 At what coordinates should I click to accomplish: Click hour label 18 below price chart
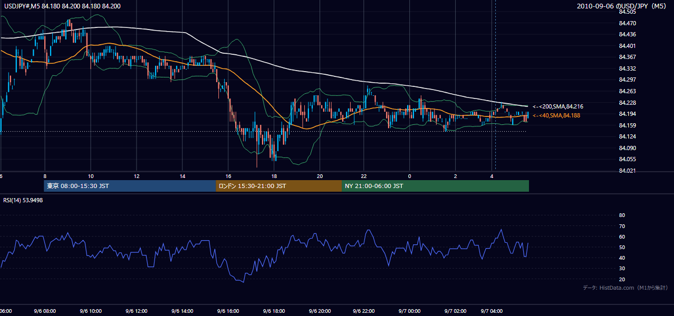pos(274,176)
